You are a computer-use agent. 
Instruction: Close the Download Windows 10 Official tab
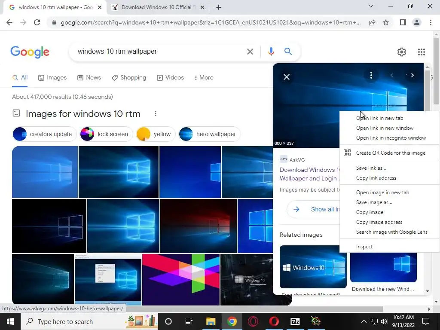(x=202, y=7)
